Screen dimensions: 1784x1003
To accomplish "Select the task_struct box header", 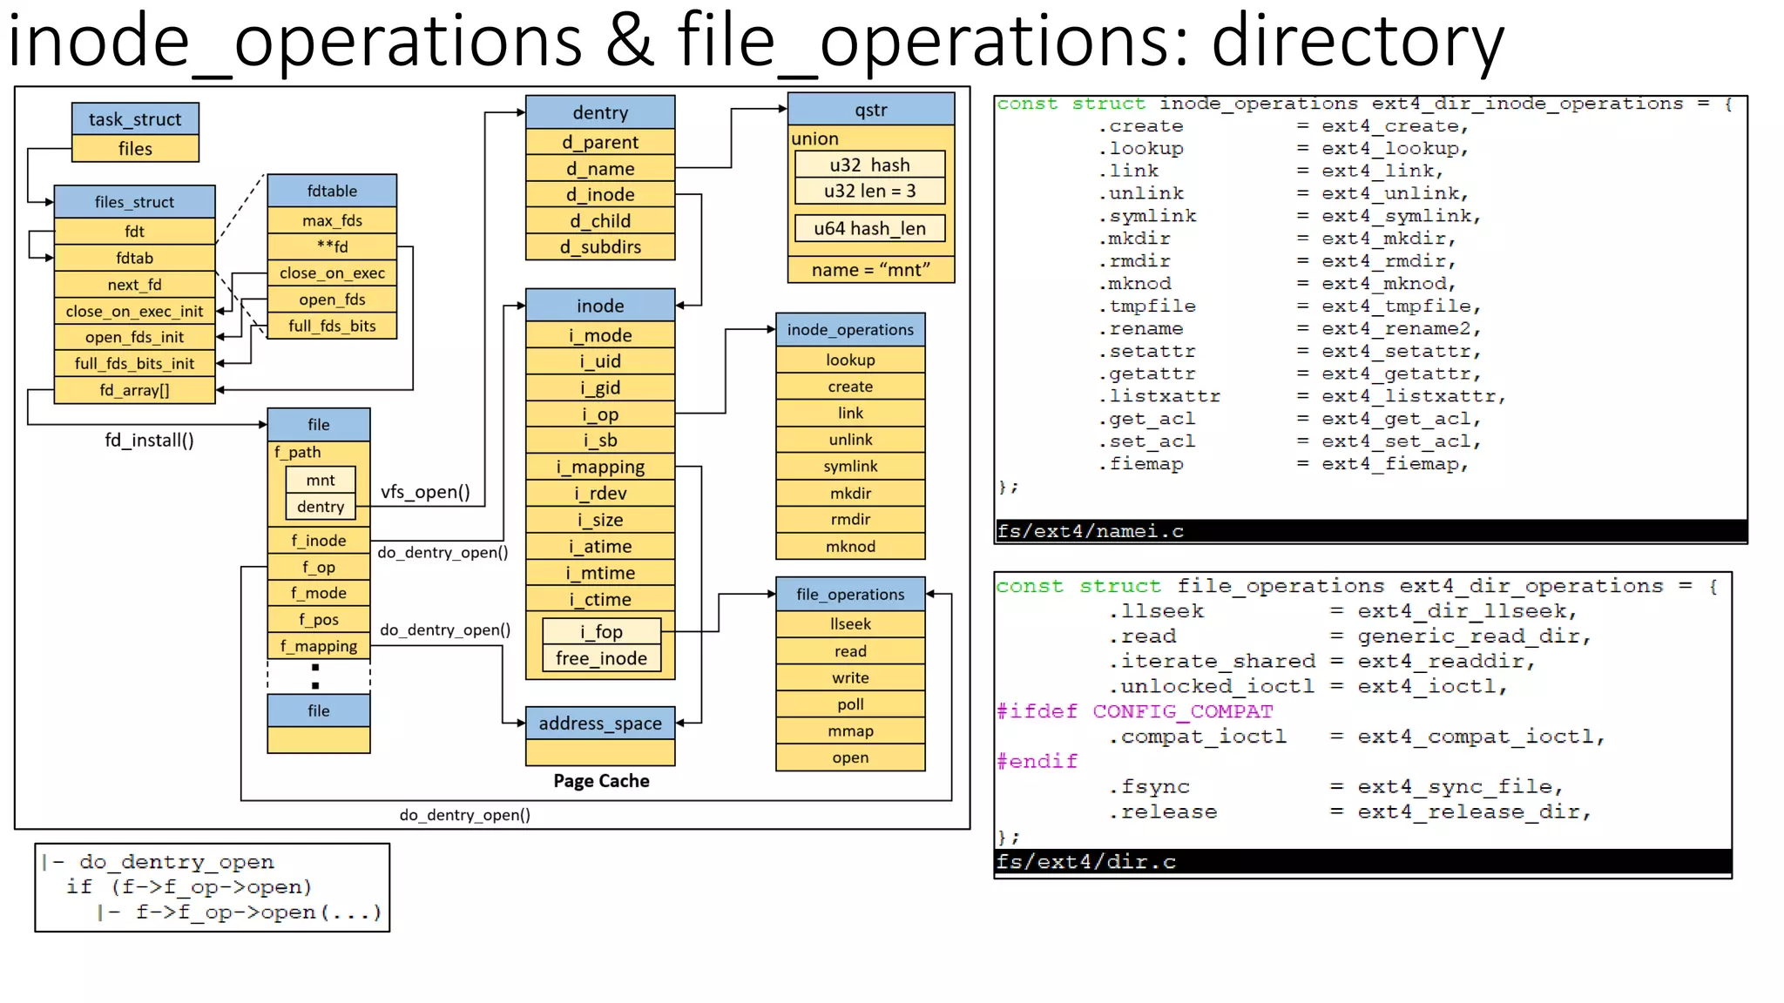I will (134, 118).
